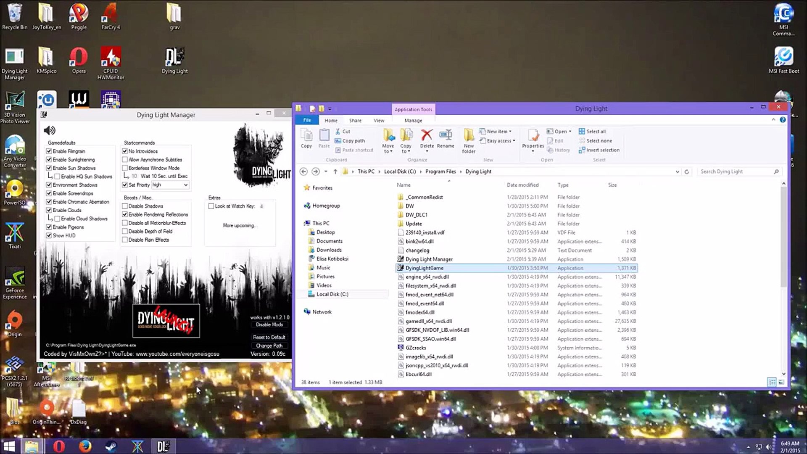Uncheck Enable Filmgrain checkbox
This screenshot has height=454, width=807.
(49, 151)
